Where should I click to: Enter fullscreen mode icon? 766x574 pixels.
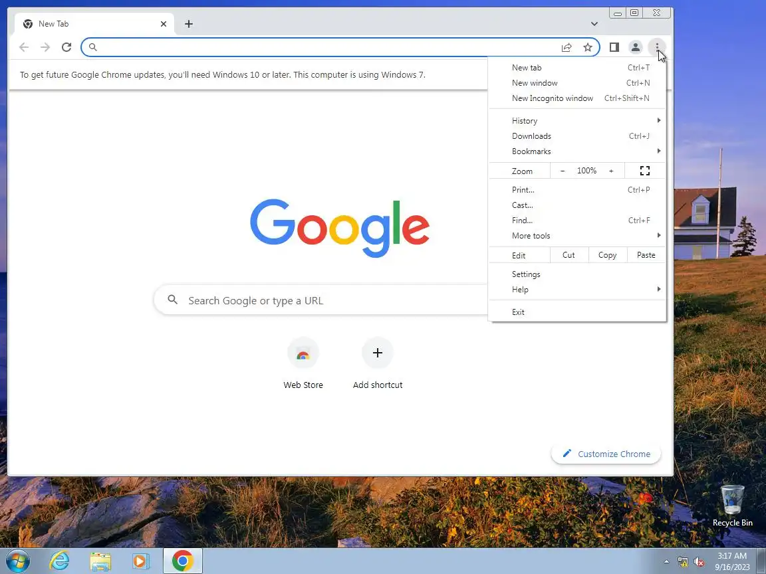[x=645, y=171]
